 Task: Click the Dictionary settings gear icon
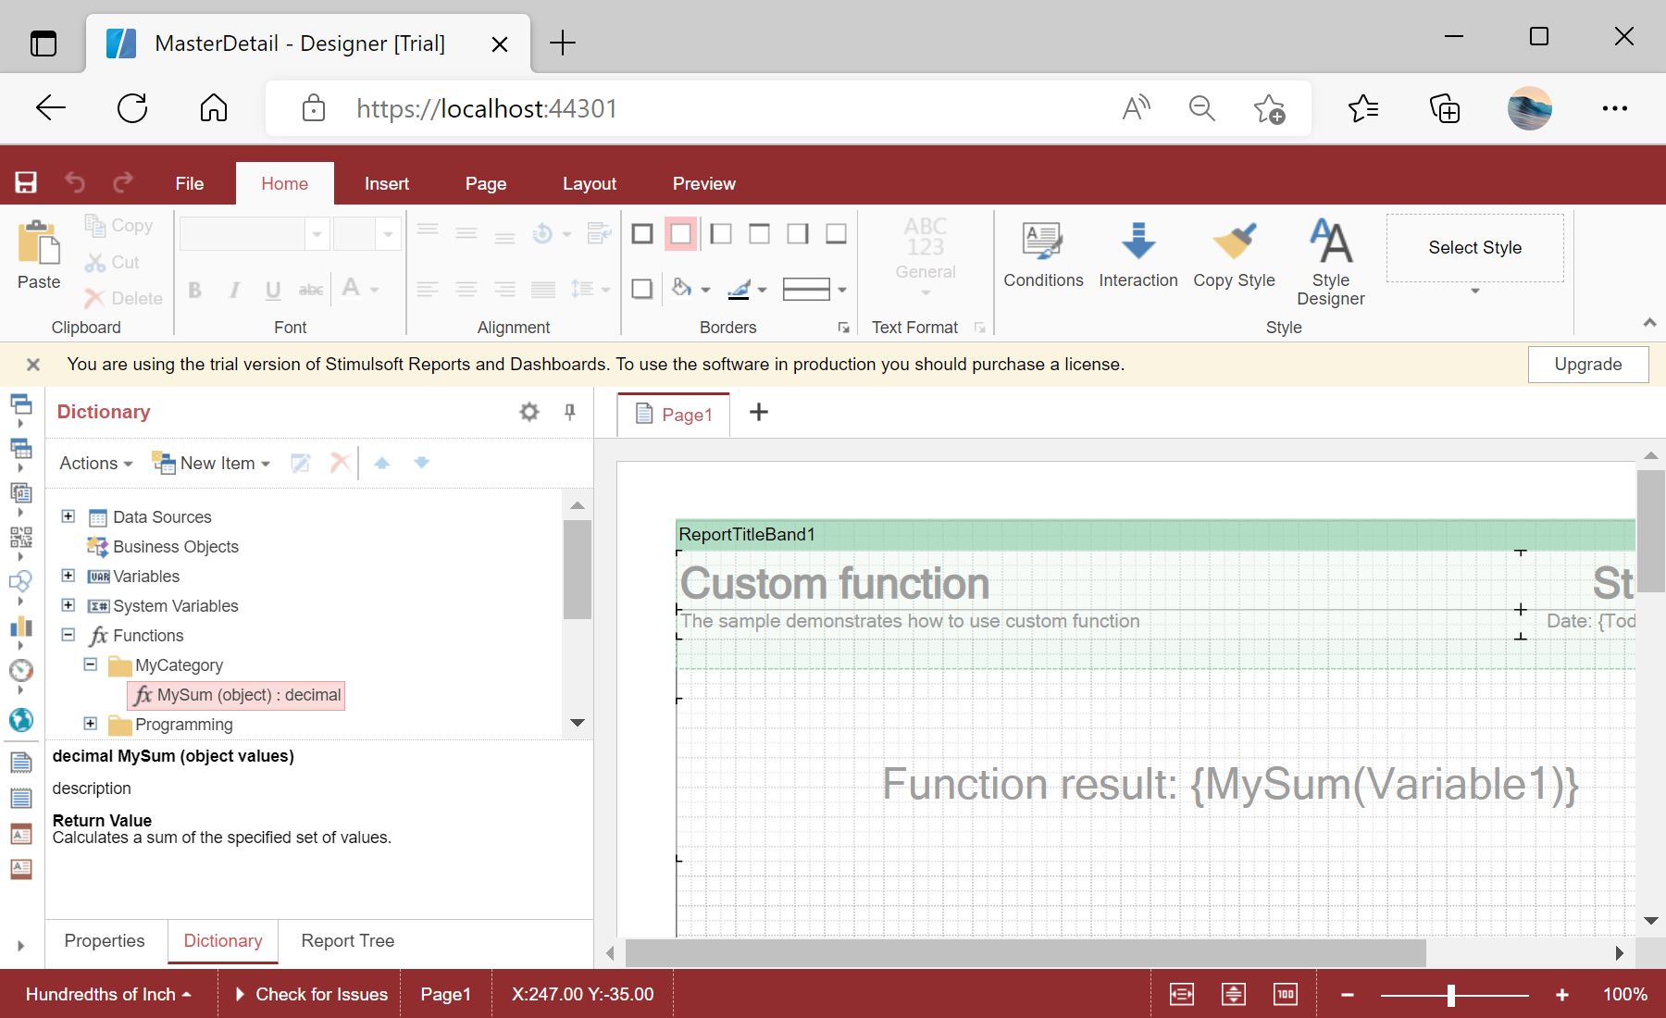click(529, 412)
